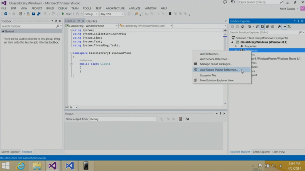Select the ClassLibrary.Windows (Windows 8.1) project

(264, 42)
